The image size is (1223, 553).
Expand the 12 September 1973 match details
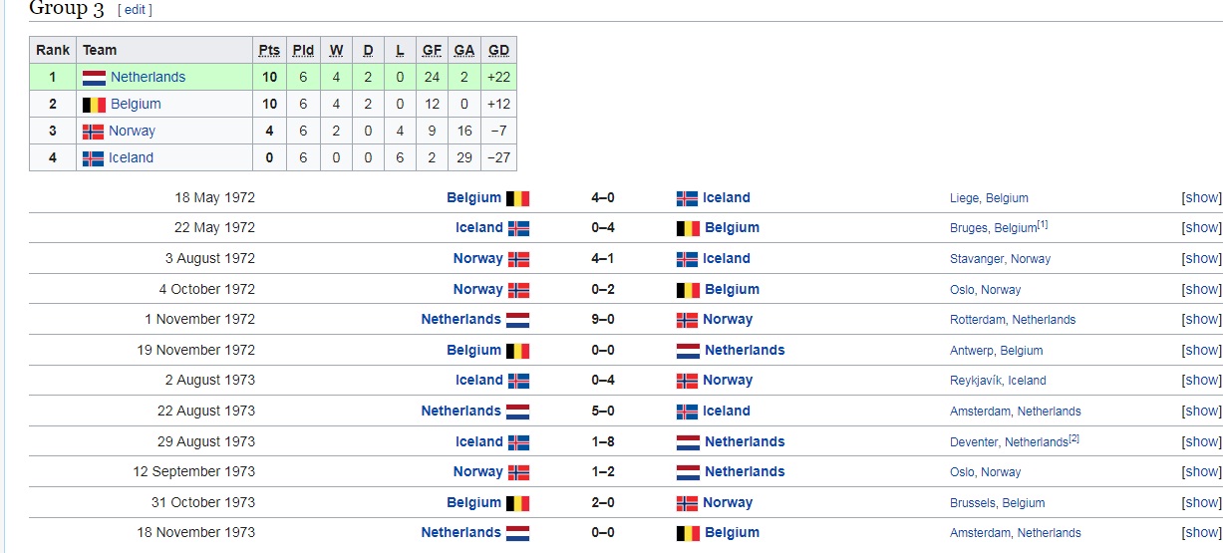coord(1201,472)
